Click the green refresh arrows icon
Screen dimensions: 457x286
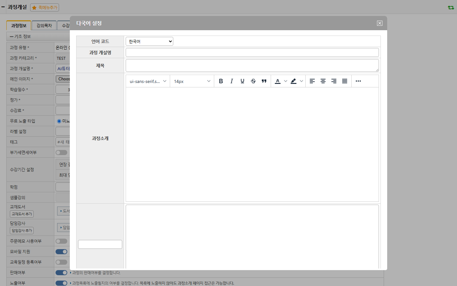(451, 7)
